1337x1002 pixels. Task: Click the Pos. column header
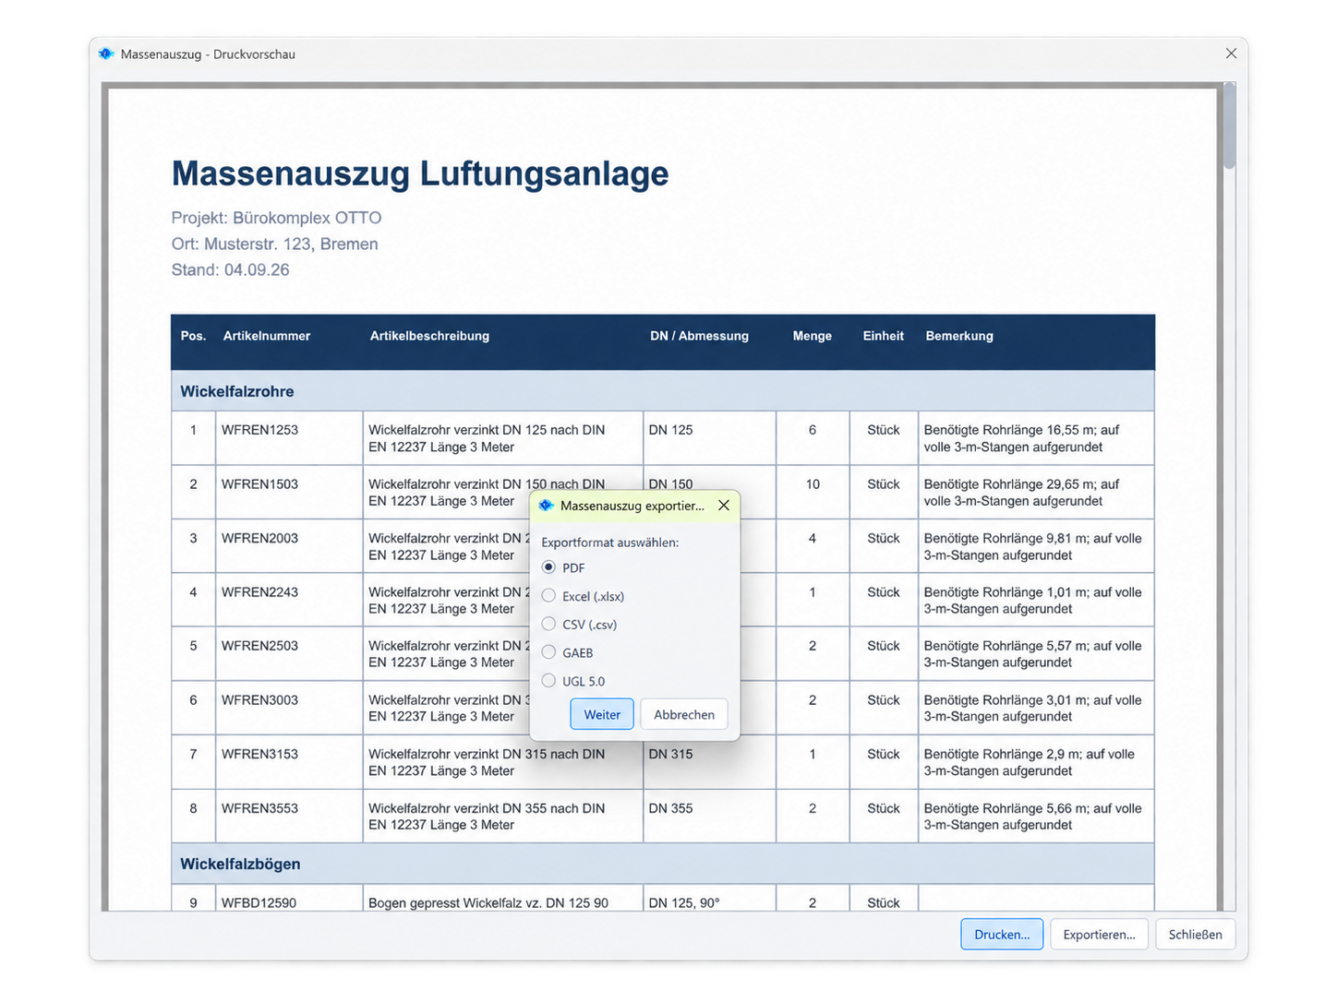(193, 336)
